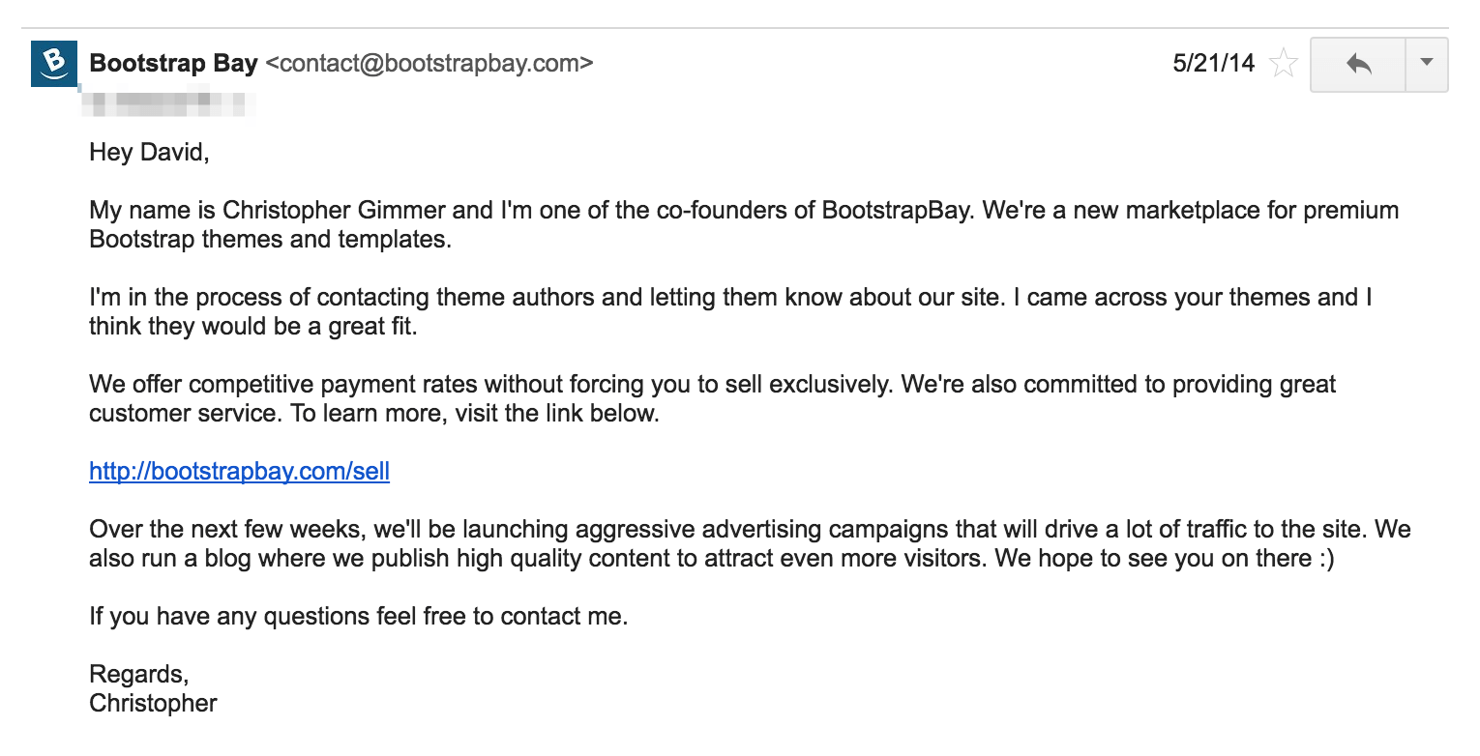Click the word 'BootstrapBay' in the first paragraph
This screenshot has height=756, width=1480.
[x=895, y=210]
